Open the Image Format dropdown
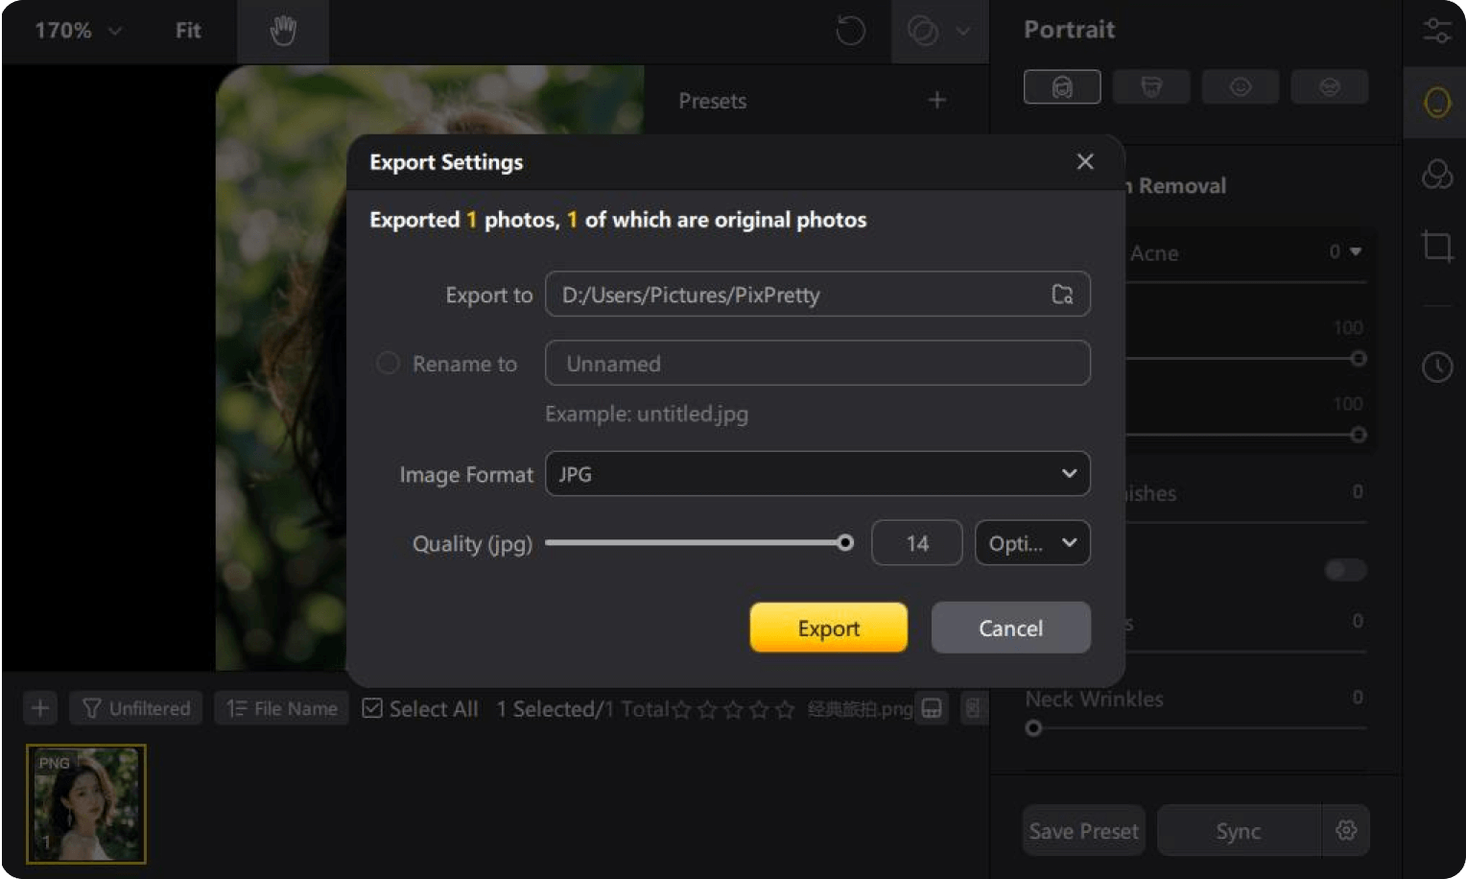 coord(816,473)
